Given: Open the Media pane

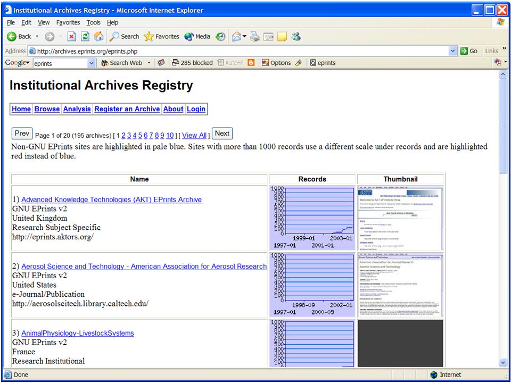Looking at the screenshot, I should point(197,37).
